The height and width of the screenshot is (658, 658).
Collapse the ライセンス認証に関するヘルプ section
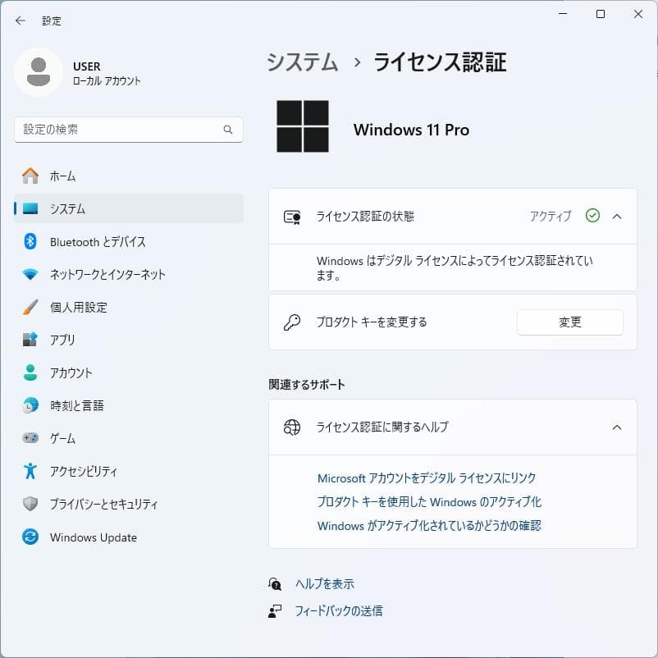pos(617,427)
